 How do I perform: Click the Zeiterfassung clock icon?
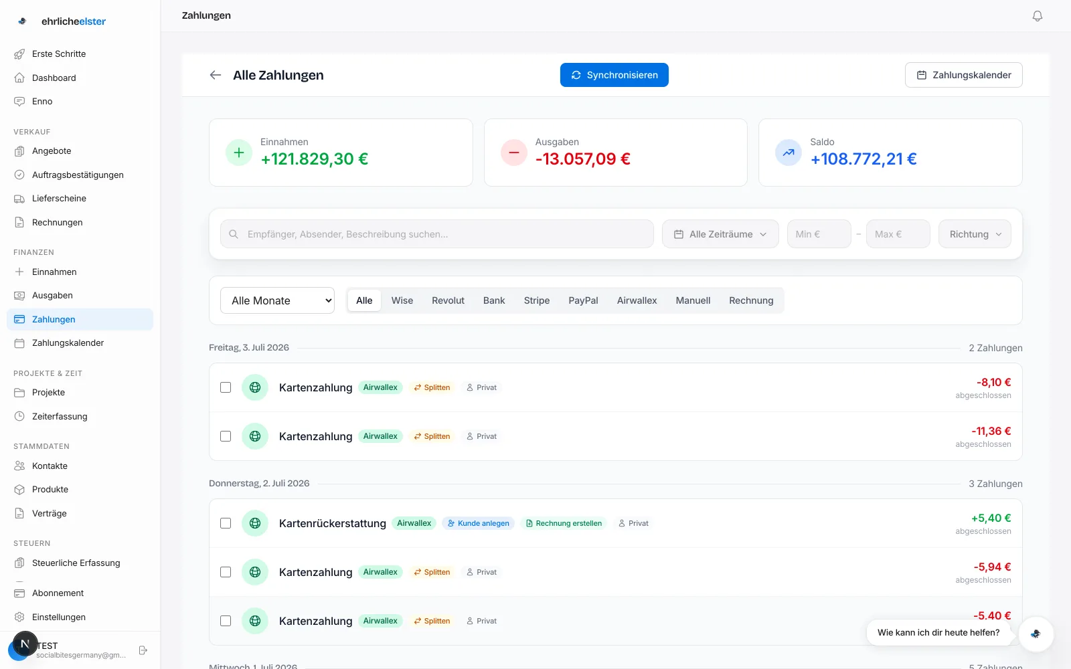click(x=19, y=417)
